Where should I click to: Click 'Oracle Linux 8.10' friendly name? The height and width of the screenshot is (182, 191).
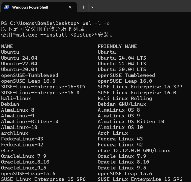point(123,162)
